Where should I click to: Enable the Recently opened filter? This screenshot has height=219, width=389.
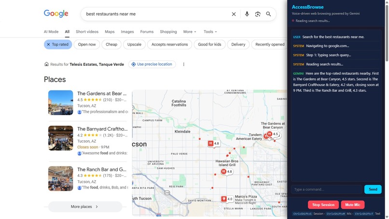pos(270,44)
